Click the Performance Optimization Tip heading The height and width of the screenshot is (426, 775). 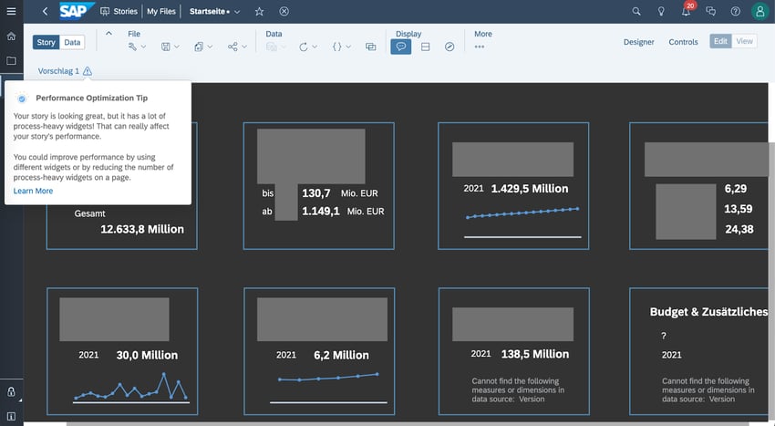tap(91, 98)
